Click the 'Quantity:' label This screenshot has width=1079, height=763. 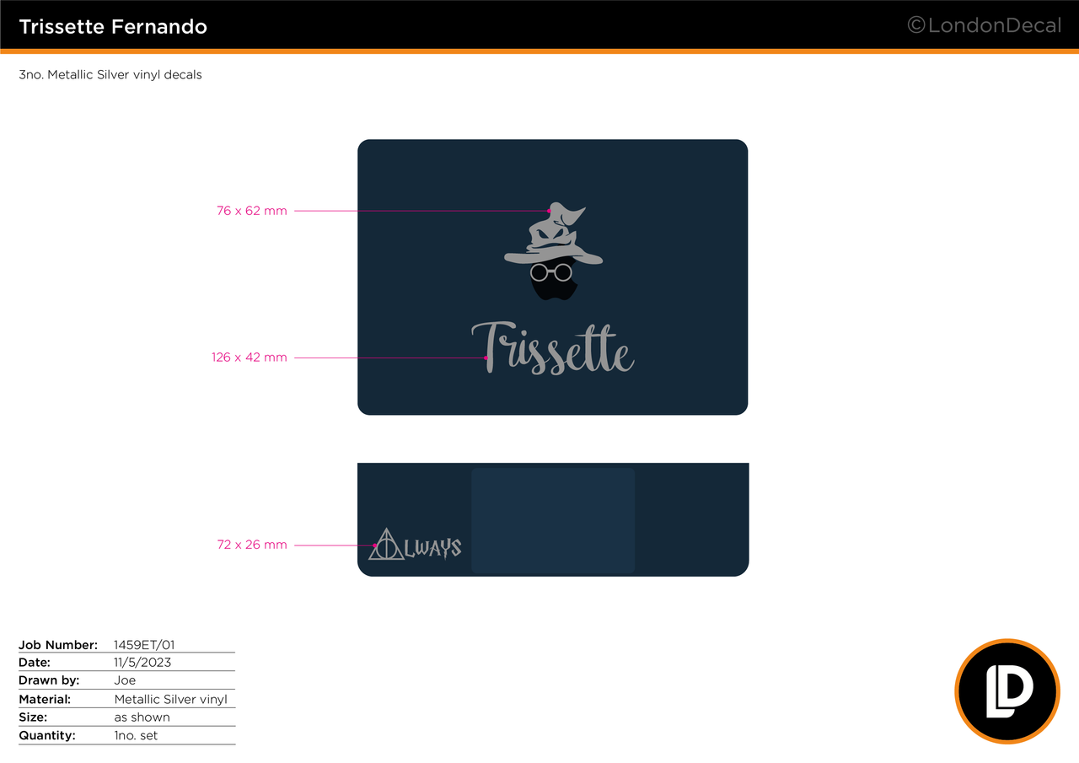pos(47,735)
